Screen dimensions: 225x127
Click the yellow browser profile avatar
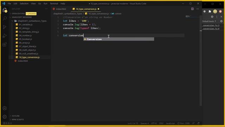pos(215,11)
